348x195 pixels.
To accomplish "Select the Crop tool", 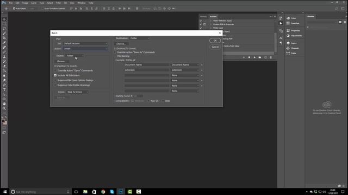I will pyautogui.click(x=4, y=38).
